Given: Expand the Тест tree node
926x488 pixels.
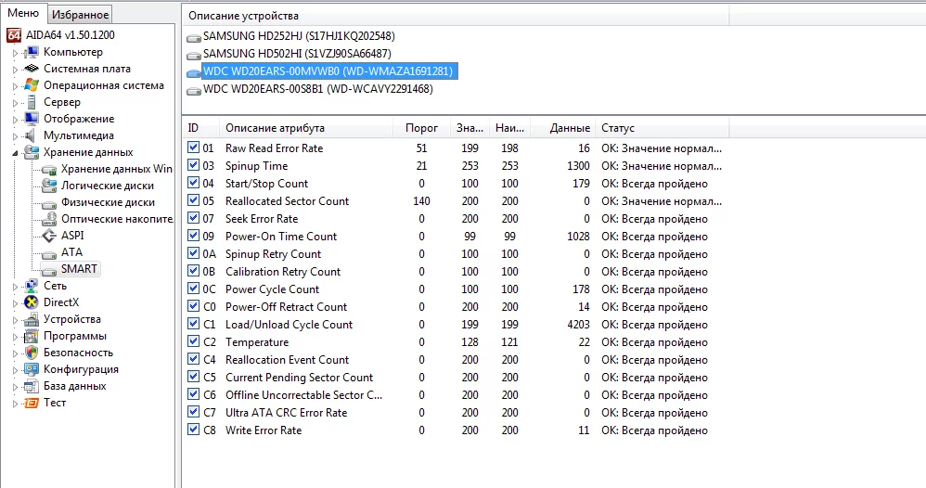Looking at the screenshot, I should [x=16, y=404].
